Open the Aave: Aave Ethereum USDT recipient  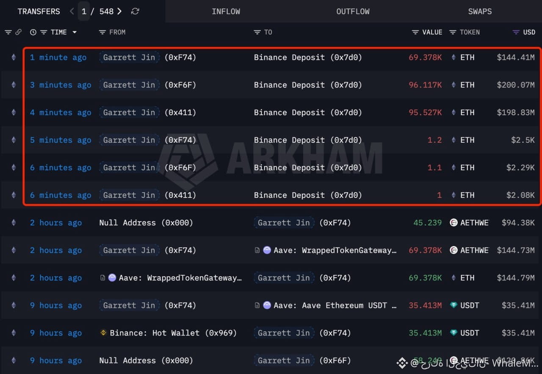point(335,305)
